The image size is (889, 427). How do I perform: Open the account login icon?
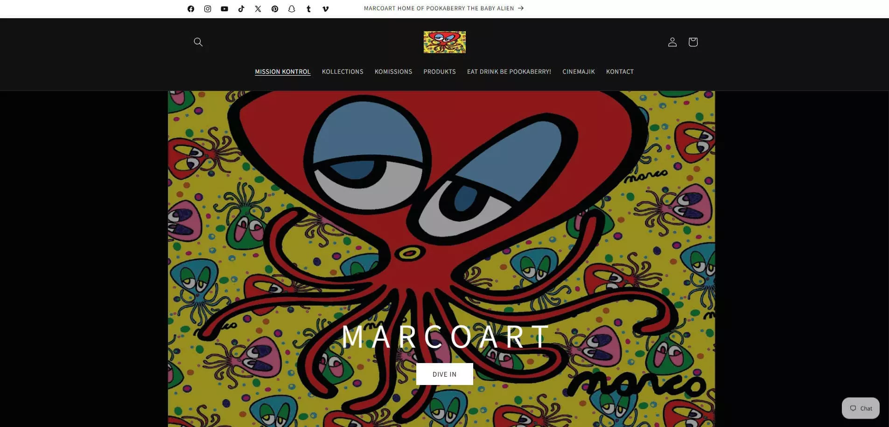pyautogui.click(x=672, y=42)
